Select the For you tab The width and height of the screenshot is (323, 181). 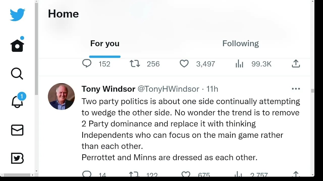click(105, 43)
